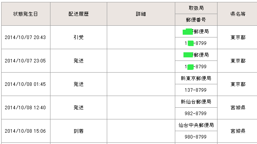This screenshot has height=144, width=257.
Task: Click 新仙台郵便局 office name
Action: pyautogui.click(x=196, y=102)
